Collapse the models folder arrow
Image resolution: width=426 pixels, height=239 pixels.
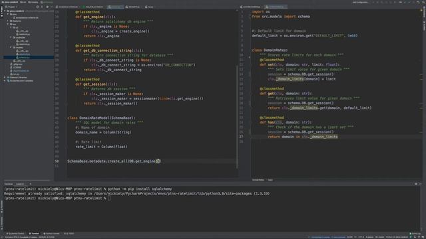tap(11, 47)
